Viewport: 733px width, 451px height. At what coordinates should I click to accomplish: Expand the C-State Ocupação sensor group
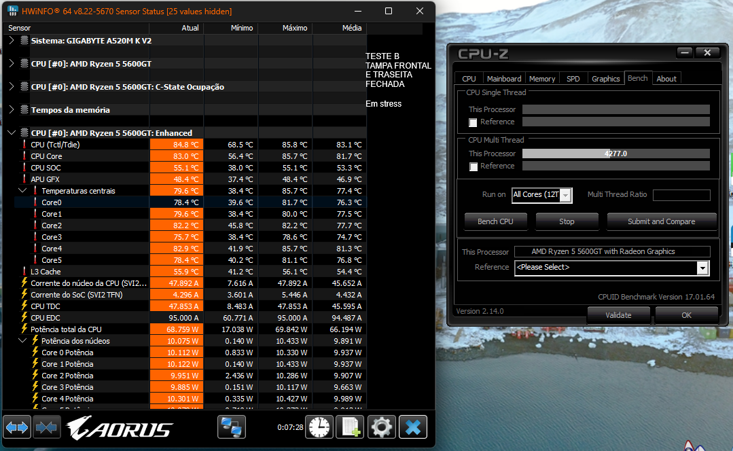pos(12,86)
